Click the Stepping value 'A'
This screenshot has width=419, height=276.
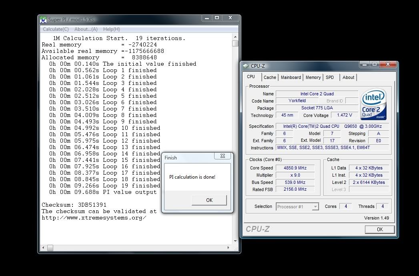pos(379,133)
